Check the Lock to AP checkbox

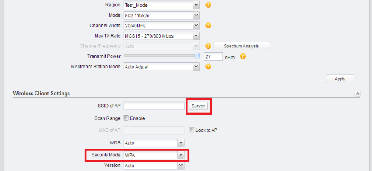pyautogui.click(x=192, y=130)
